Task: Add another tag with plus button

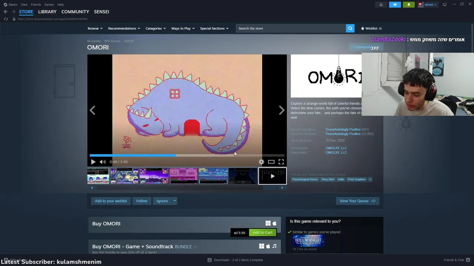Action: pyautogui.click(x=370, y=180)
